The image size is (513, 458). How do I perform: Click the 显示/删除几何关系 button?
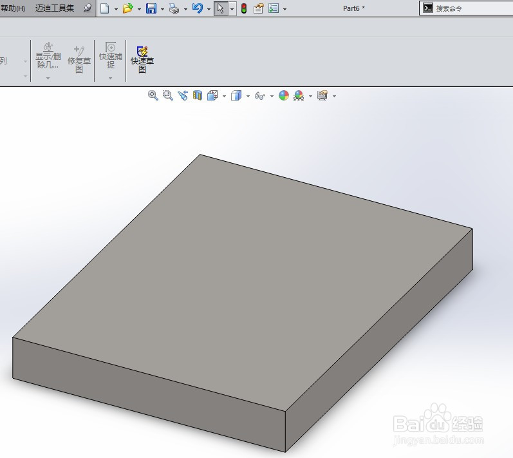(48, 56)
